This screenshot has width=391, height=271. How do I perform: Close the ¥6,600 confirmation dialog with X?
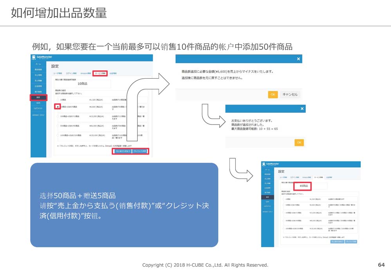pyautogui.click(x=298, y=59)
